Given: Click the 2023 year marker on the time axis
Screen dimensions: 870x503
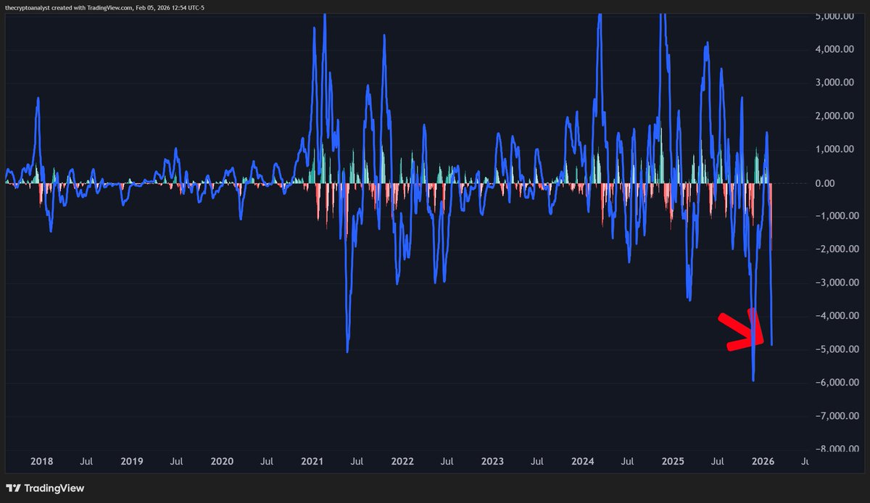Looking at the screenshot, I should [x=492, y=461].
